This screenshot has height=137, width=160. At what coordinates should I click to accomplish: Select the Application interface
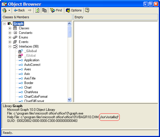click(x=32, y=60)
